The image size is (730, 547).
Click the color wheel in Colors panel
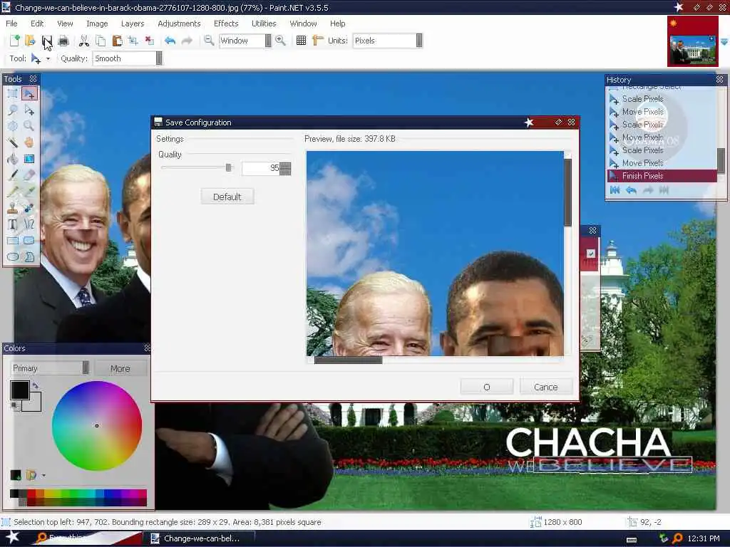coord(97,426)
